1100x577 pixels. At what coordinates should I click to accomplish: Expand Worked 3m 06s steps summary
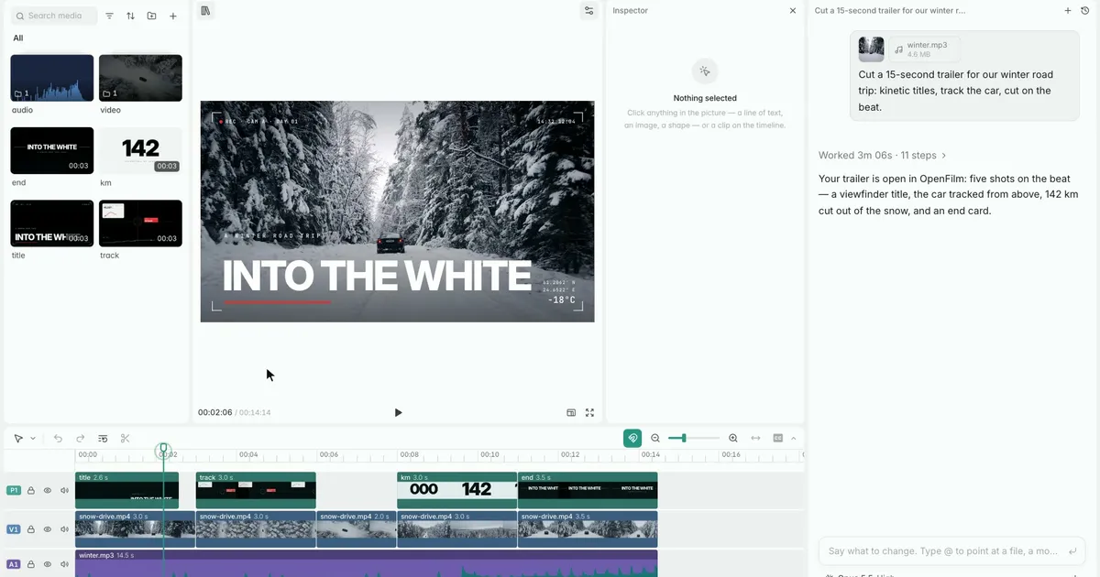coord(883,156)
